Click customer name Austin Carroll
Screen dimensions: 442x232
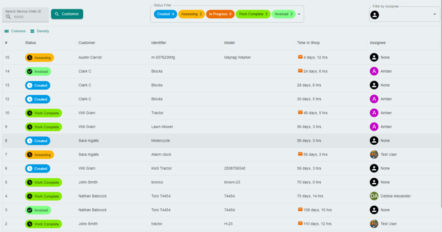[x=90, y=57]
